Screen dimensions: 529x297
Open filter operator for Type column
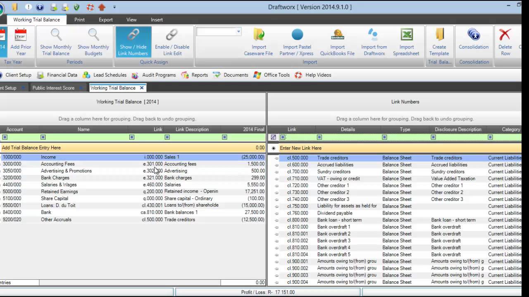(x=384, y=137)
